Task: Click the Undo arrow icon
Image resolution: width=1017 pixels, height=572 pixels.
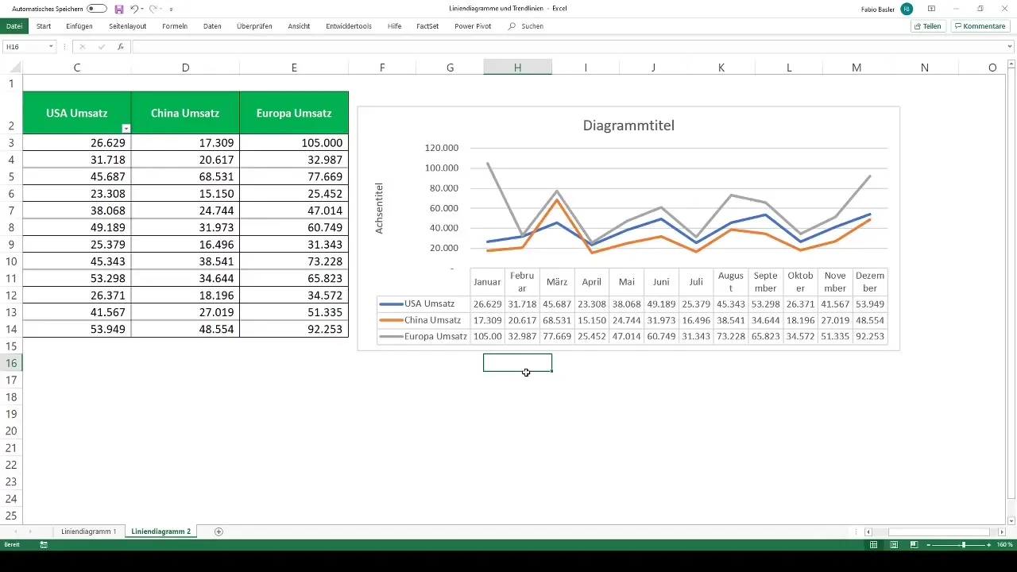Action: [133, 9]
